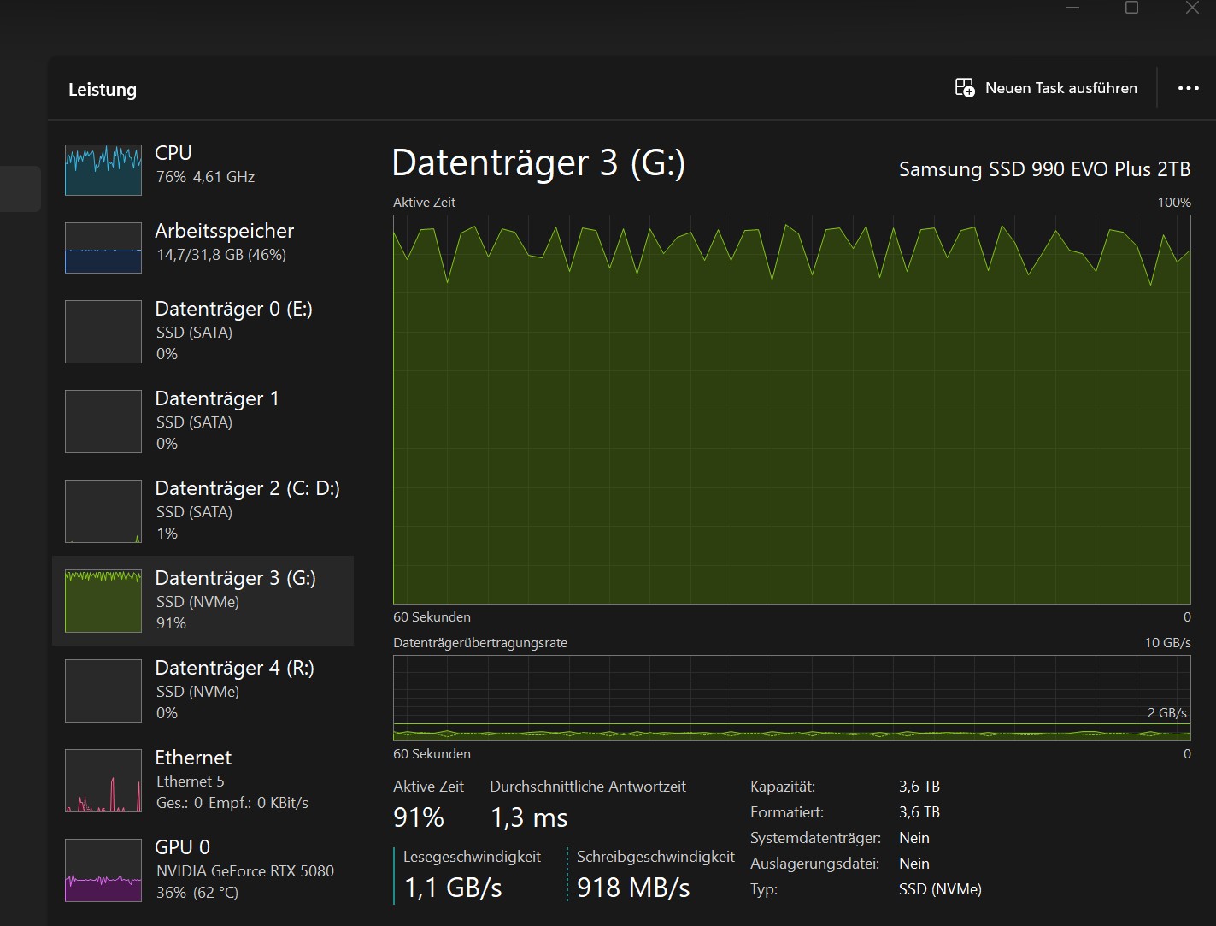Select Datenträger 1 SSD (SATA) entry
Viewport: 1216px width, 926px height.
[x=216, y=399]
